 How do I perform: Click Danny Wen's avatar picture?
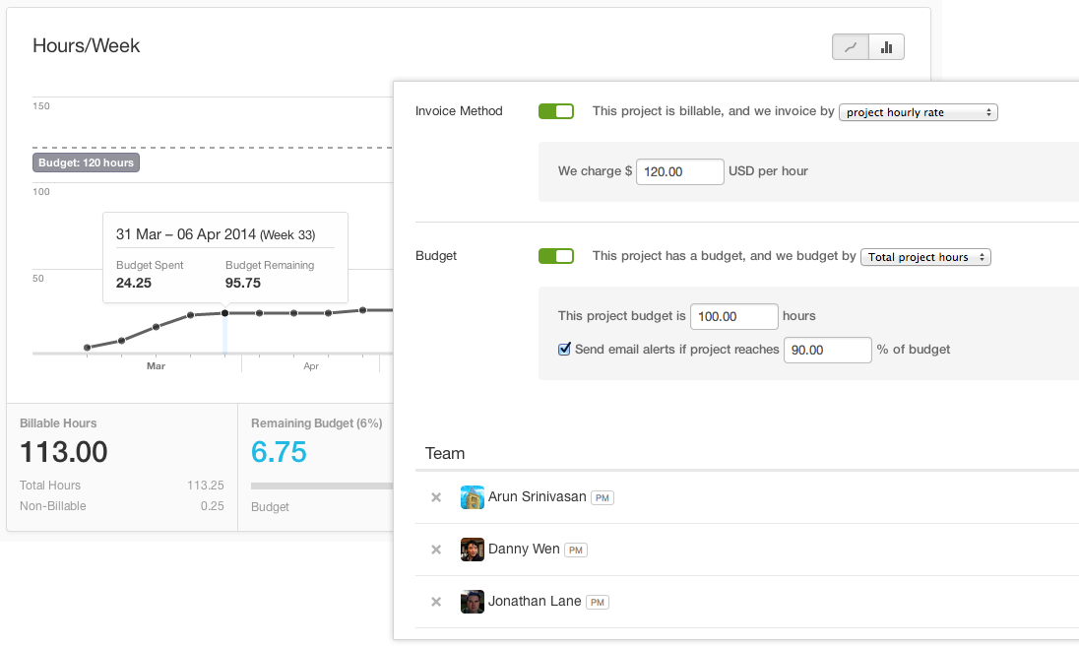click(473, 550)
